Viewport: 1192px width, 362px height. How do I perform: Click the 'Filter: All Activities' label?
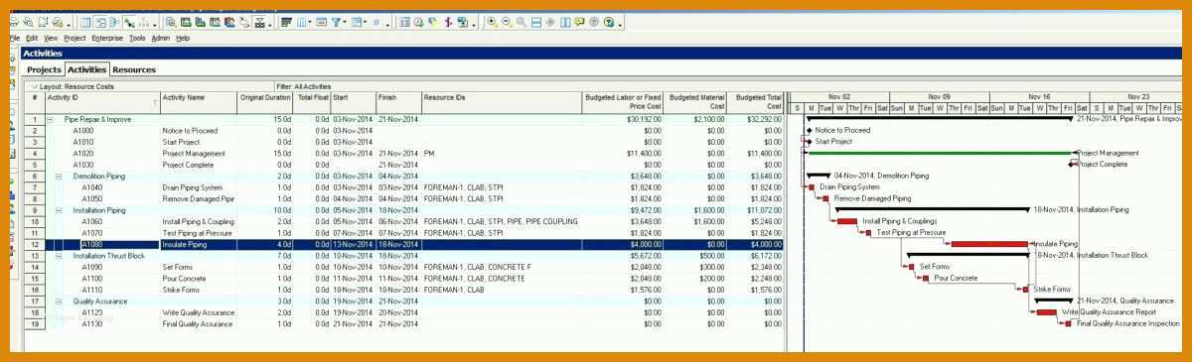coord(304,86)
